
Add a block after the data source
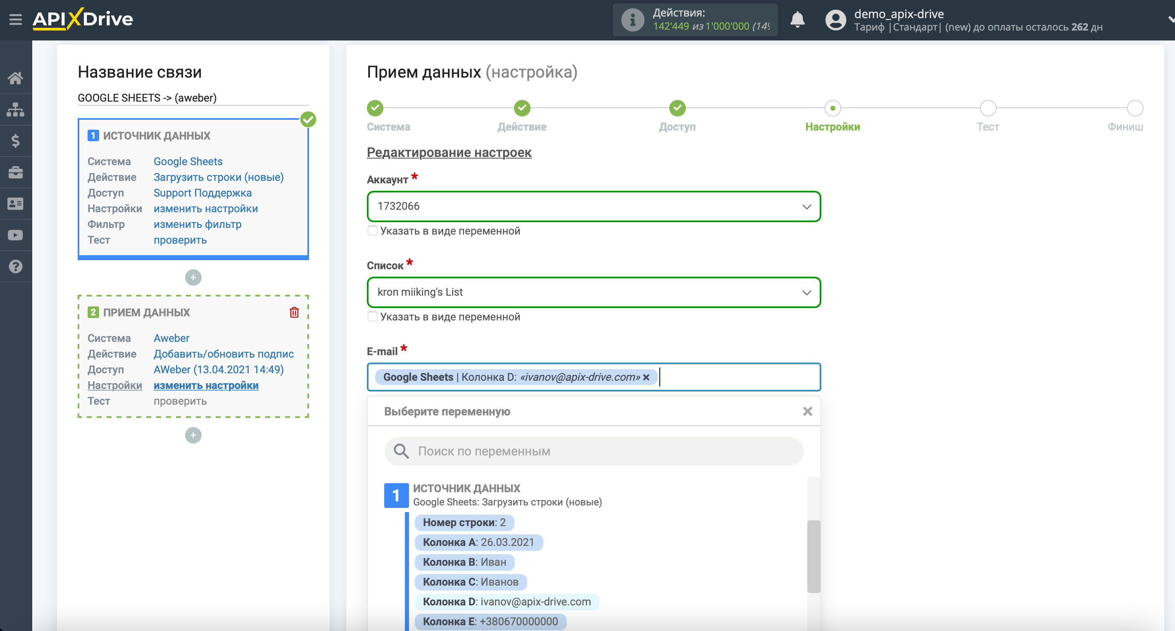click(193, 277)
